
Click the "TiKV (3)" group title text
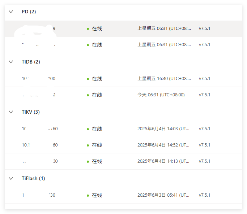point(31,112)
